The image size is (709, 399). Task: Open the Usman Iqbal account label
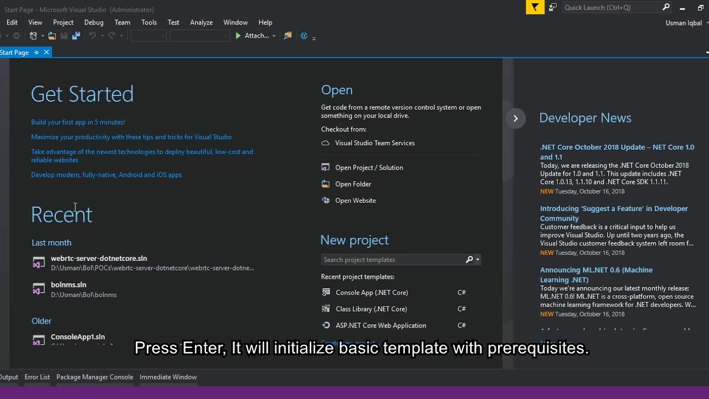click(684, 23)
